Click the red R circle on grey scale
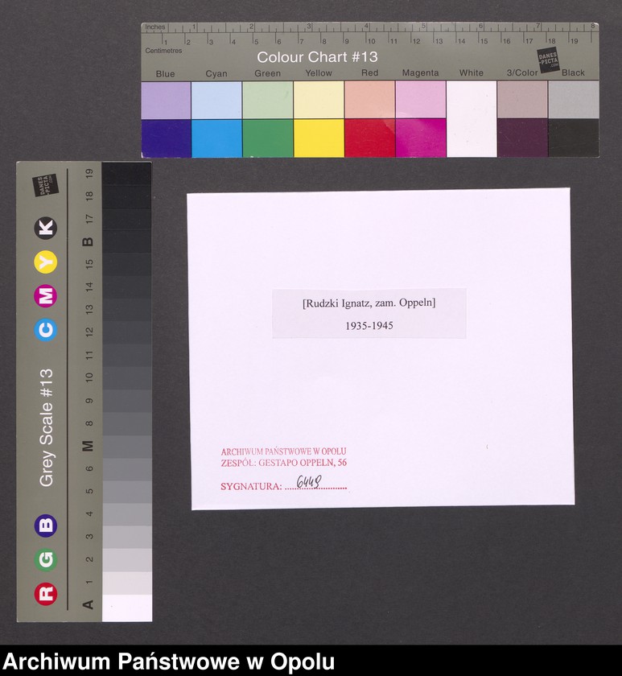Image resolution: width=622 pixels, height=676 pixels. (46, 593)
